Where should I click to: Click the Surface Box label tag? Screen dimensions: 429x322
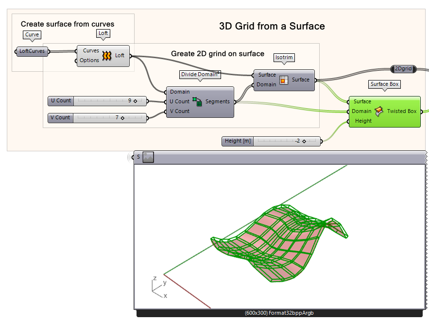[383, 84]
